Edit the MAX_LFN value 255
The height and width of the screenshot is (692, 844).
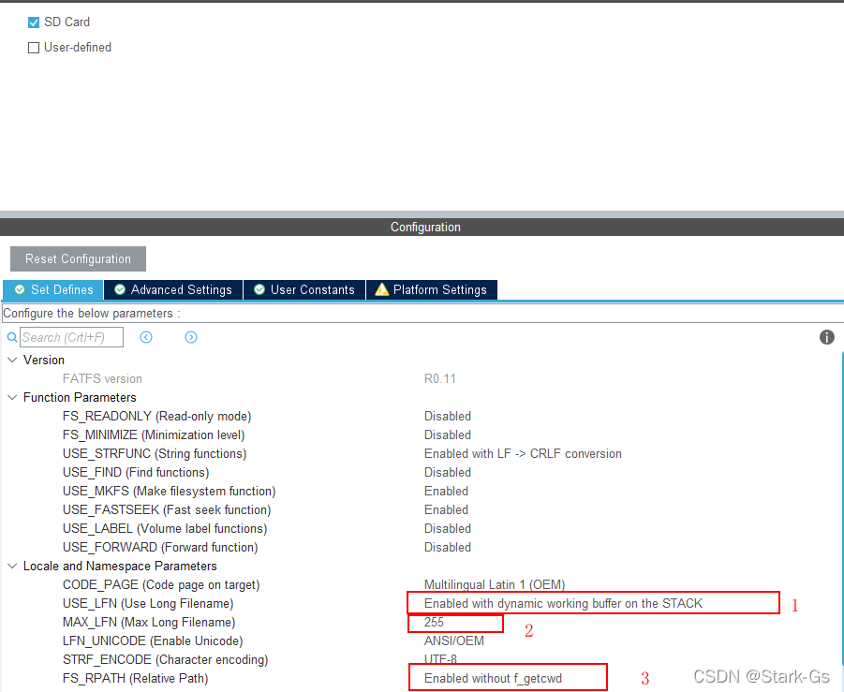434,623
